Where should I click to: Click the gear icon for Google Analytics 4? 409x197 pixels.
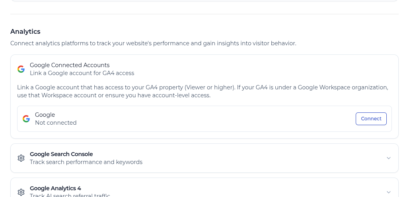(x=21, y=192)
